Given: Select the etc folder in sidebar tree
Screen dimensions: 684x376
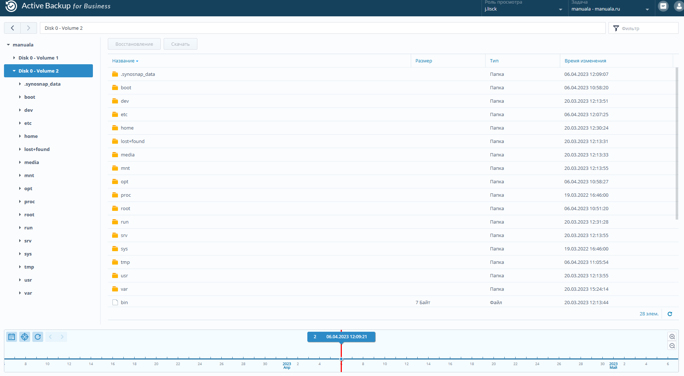Looking at the screenshot, I should point(28,123).
